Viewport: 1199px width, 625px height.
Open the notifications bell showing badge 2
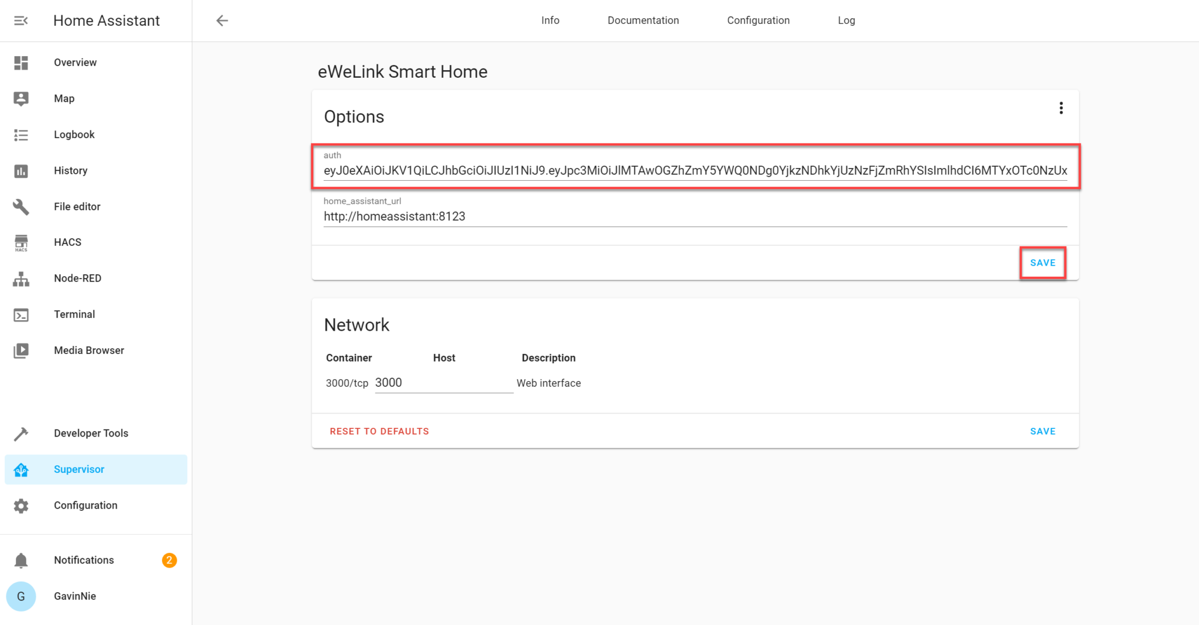click(x=21, y=560)
